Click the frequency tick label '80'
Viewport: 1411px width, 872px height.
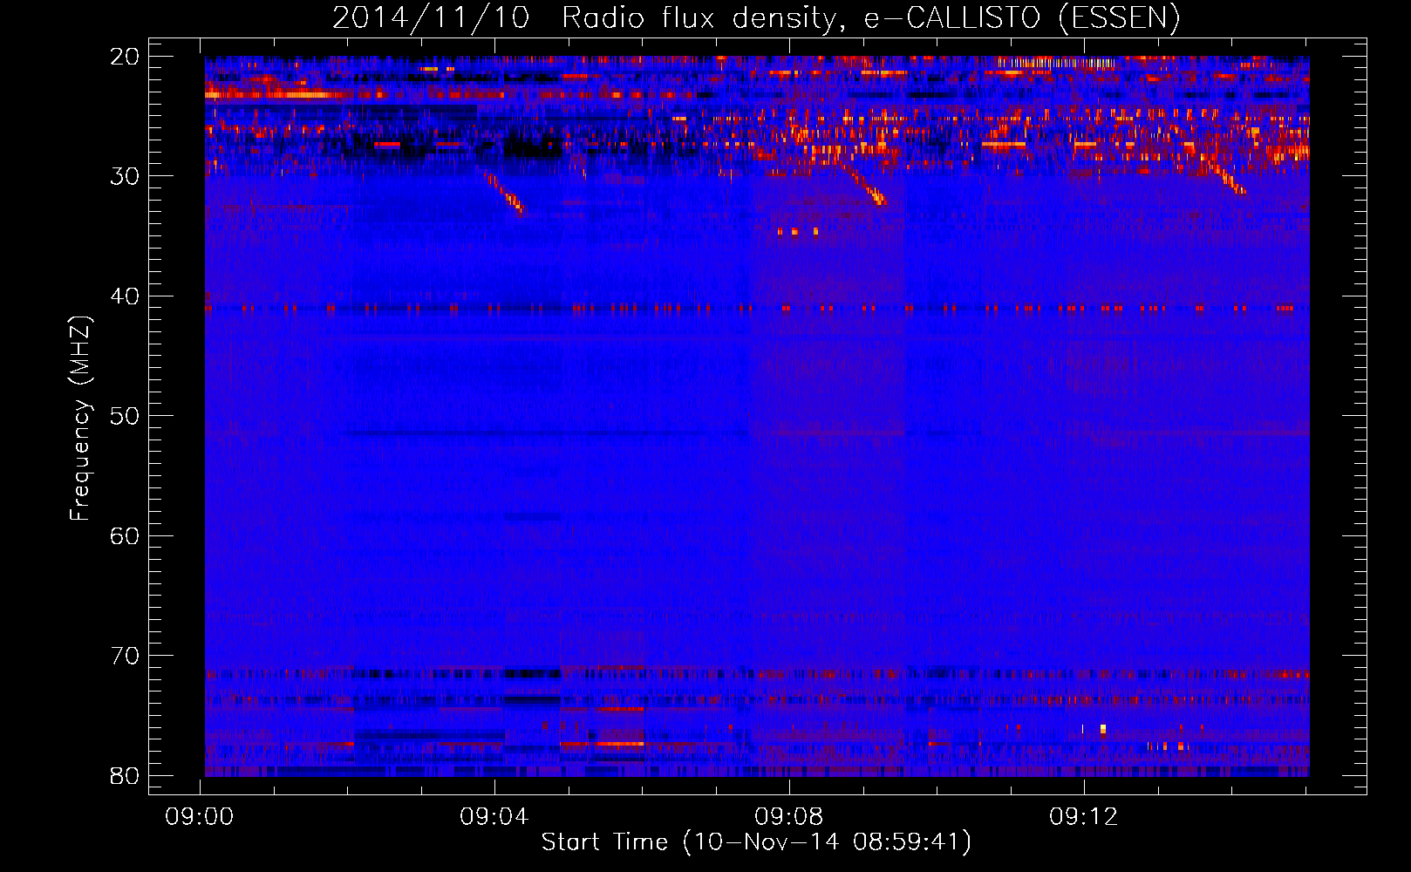[125, 775]
